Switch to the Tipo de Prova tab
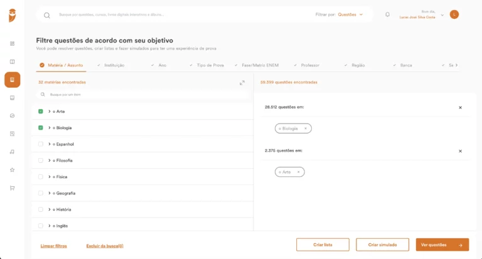 tap(210, 65)
